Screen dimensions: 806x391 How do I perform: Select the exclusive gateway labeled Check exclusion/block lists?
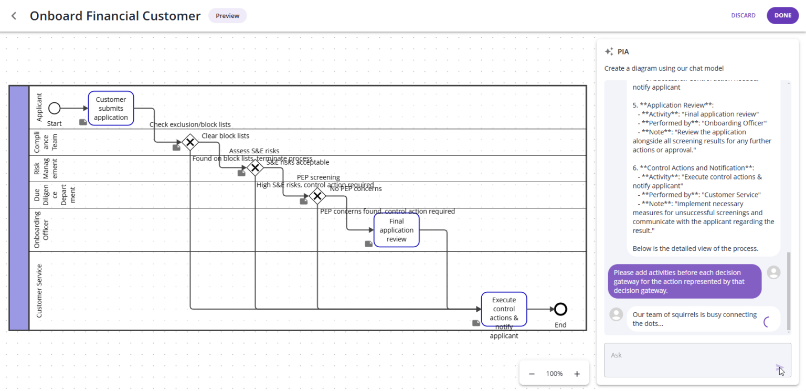coord(190,142)
